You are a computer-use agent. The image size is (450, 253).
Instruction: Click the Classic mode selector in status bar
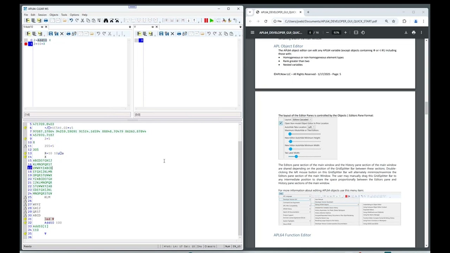point(210,246)
